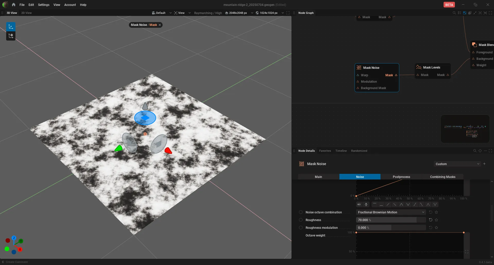
Task: Close the Mask Noise / Mask preview tag
Action: 160,25
